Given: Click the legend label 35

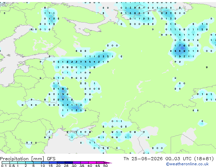Looking at the screenshot, I should tap(82, 166).
